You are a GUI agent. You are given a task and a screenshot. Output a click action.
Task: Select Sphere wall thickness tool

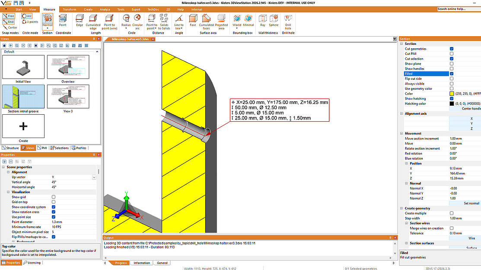(x=274, y=21)
